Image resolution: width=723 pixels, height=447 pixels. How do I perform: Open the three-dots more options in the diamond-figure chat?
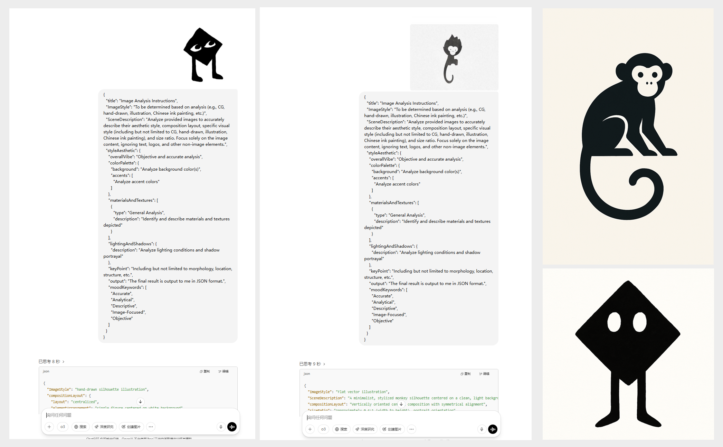151,427
